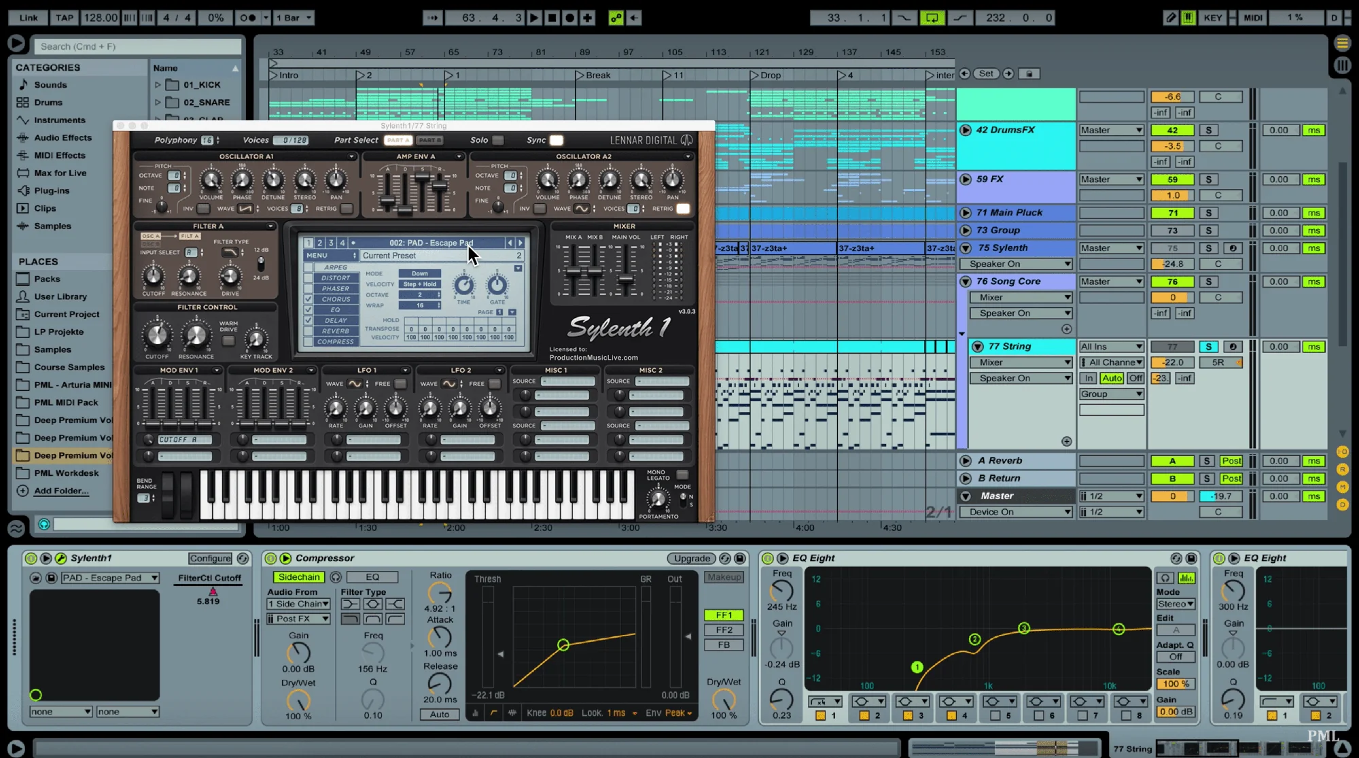Toggle the Arrangement Record button

coord(570,18)
